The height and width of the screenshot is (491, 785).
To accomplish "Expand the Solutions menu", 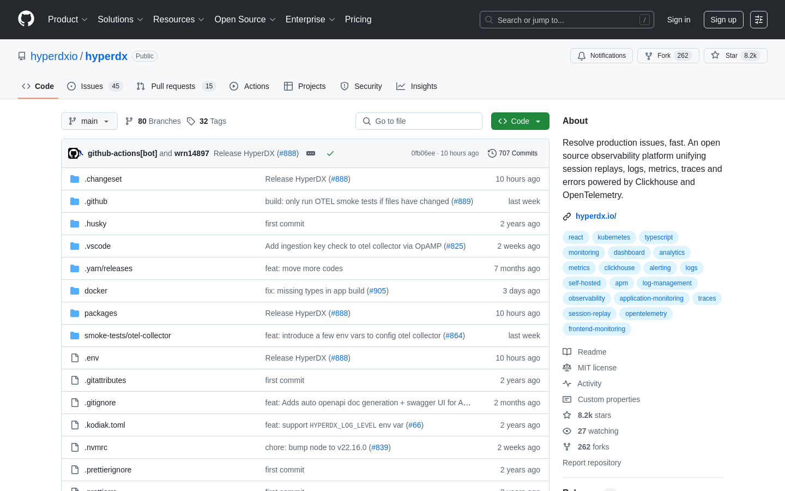I will [120, 20].
